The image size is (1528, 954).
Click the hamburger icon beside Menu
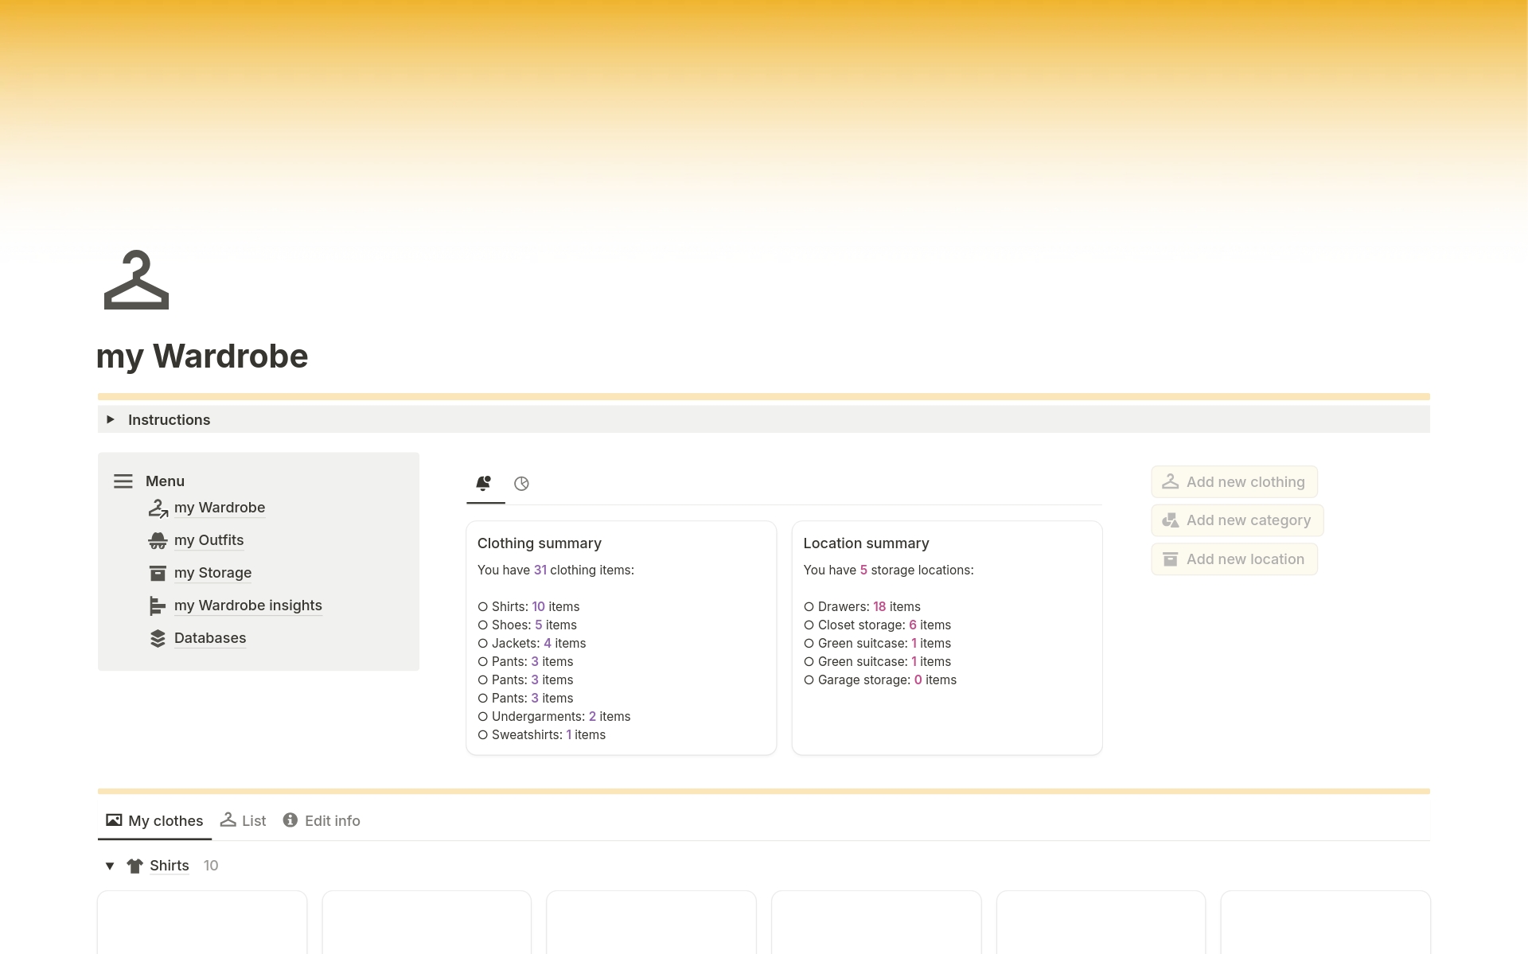tap(123, 481)
